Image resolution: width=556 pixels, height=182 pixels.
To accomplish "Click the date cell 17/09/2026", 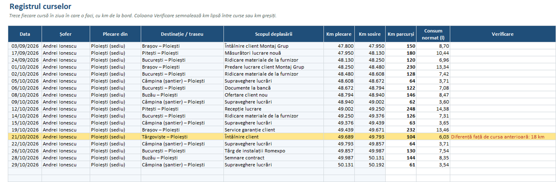I will [25, 53].
